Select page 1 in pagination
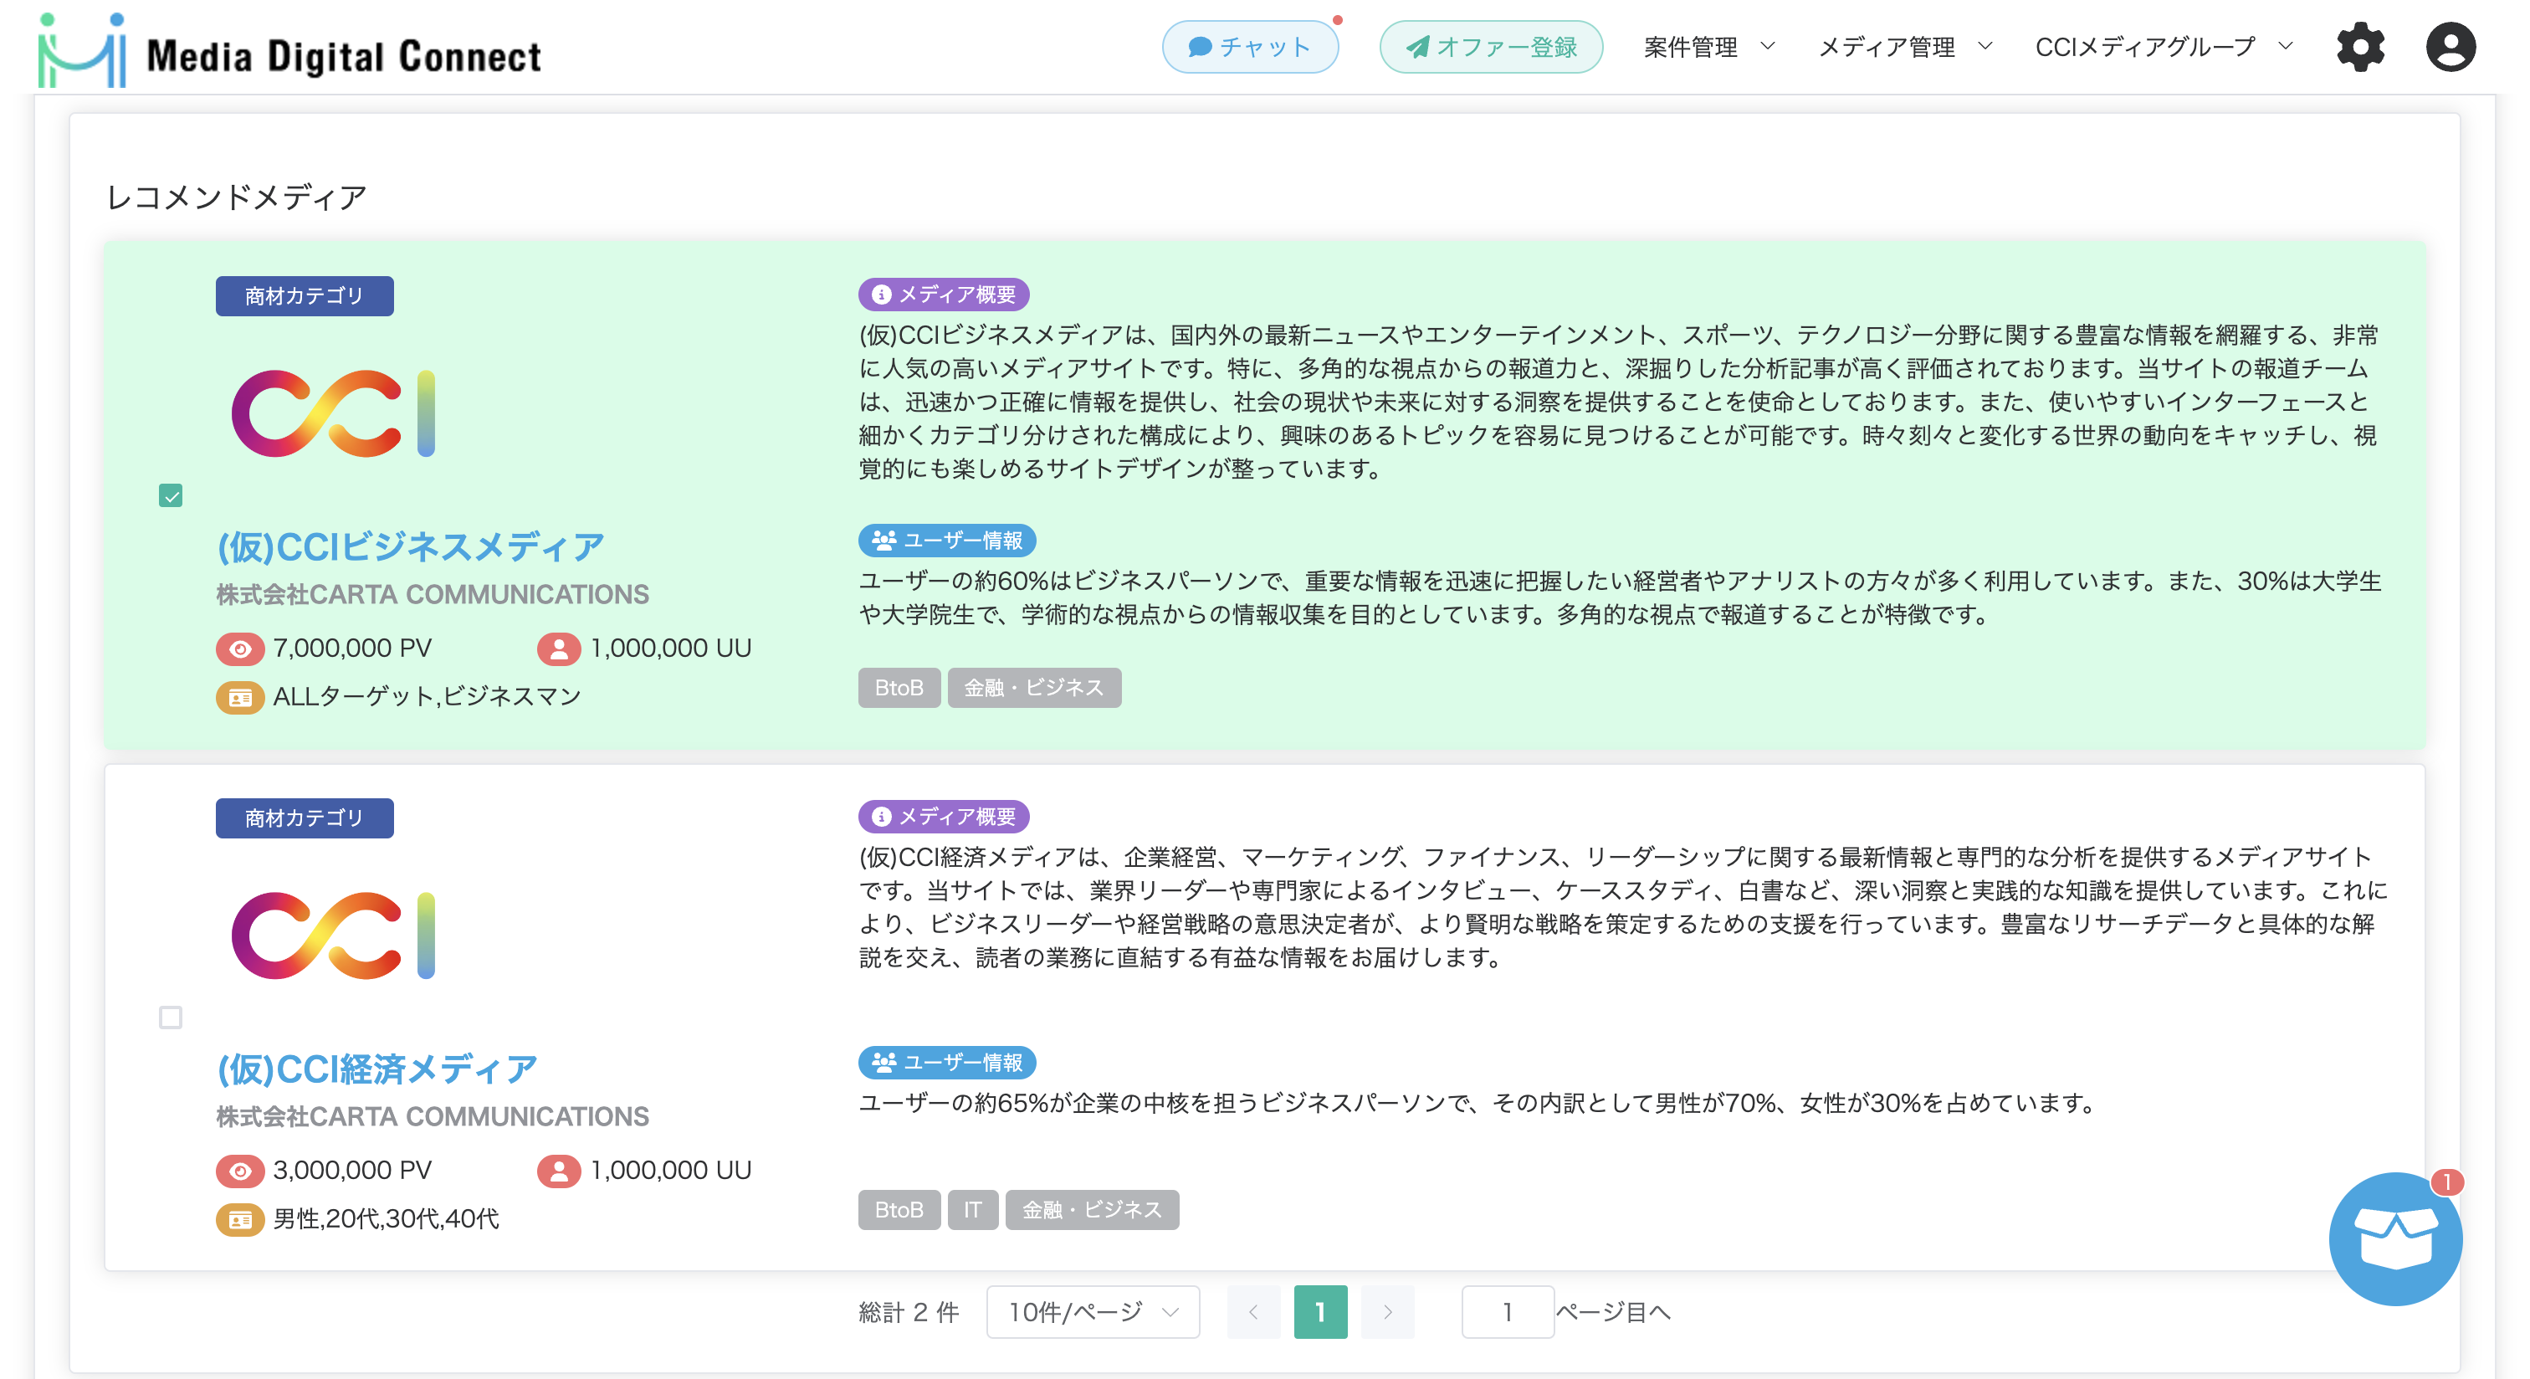This screenshot has height=1379, width=2530. pyautogui.click(x=1320, y=1312)
